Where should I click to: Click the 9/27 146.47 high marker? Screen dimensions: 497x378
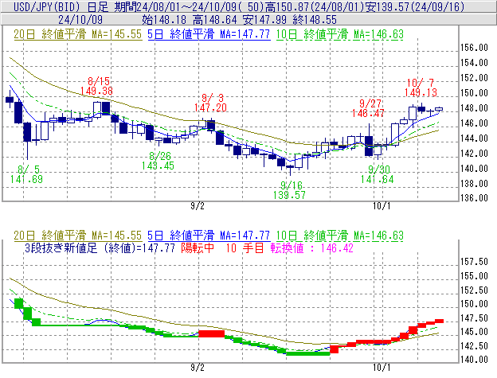coord(368,108)
